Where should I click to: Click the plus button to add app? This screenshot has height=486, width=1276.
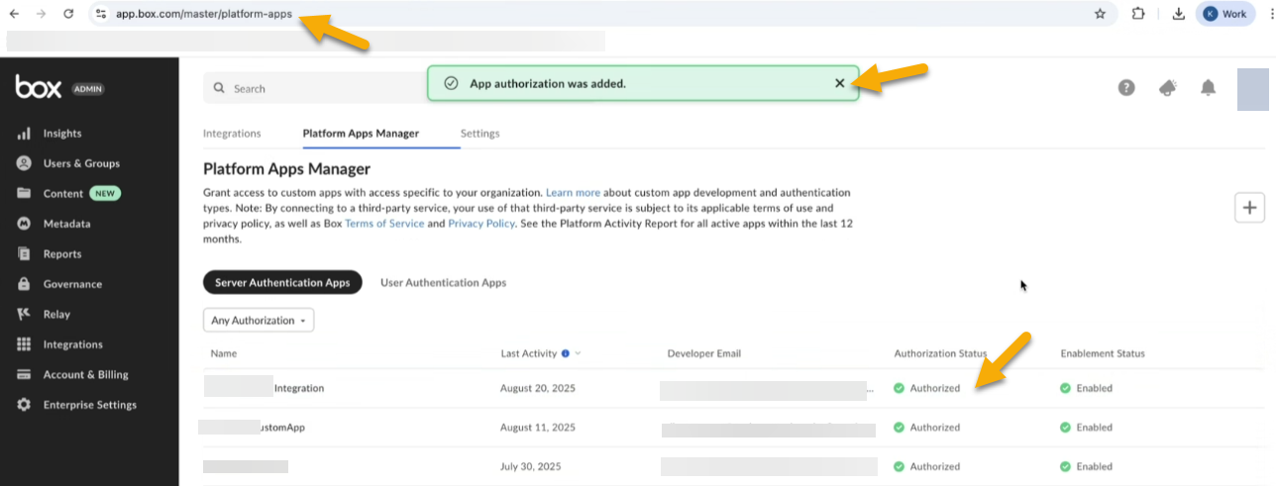pos(1249,207)
